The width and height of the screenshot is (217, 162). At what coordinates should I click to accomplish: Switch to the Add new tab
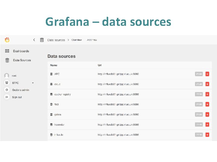92,40
